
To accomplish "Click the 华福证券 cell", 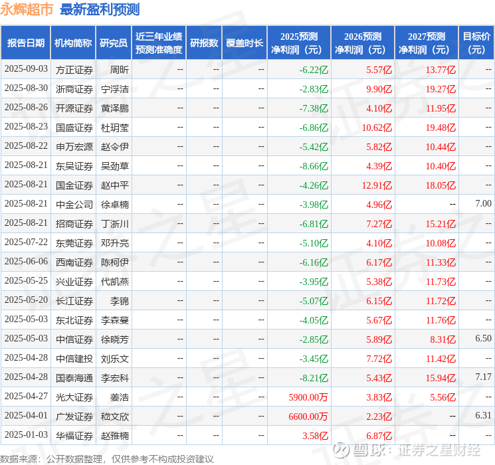I will [74, 436].
